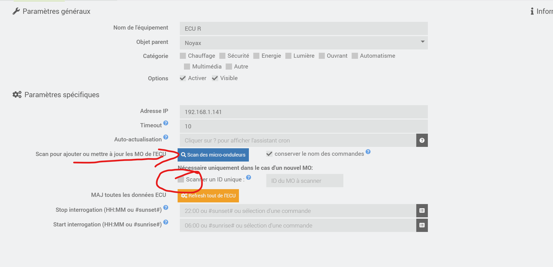Image resolution: width=553 pixels, height=267 pixels.
Task: Uncheck the Activer option
Action: (x=183, y=78)
